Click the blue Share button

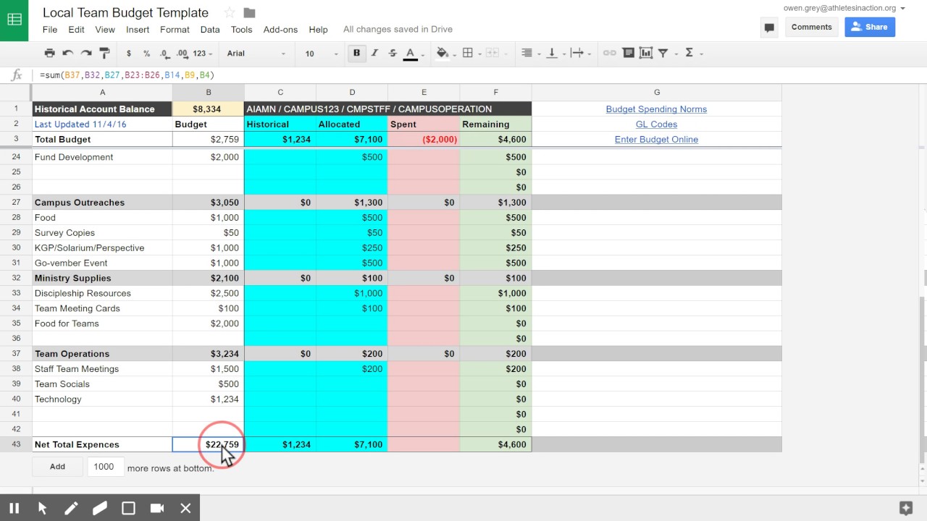870,27
